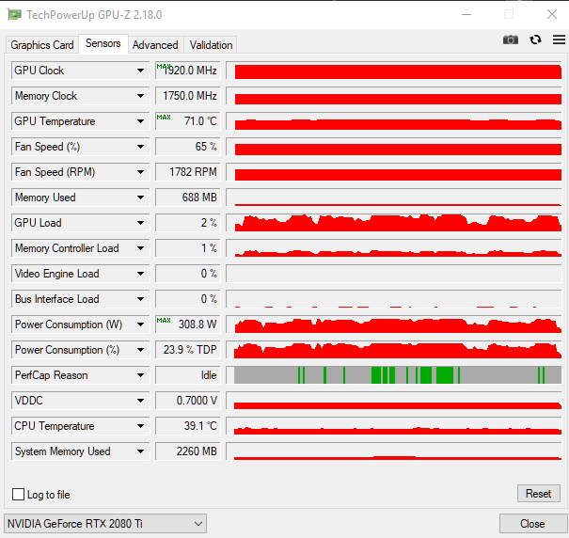Click the CPU Temperature graph

tap(394, 426)
